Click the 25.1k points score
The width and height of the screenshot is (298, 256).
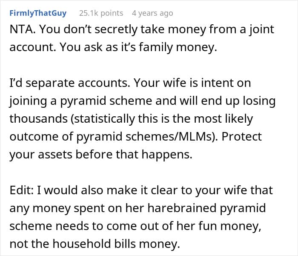click(101, 13)
